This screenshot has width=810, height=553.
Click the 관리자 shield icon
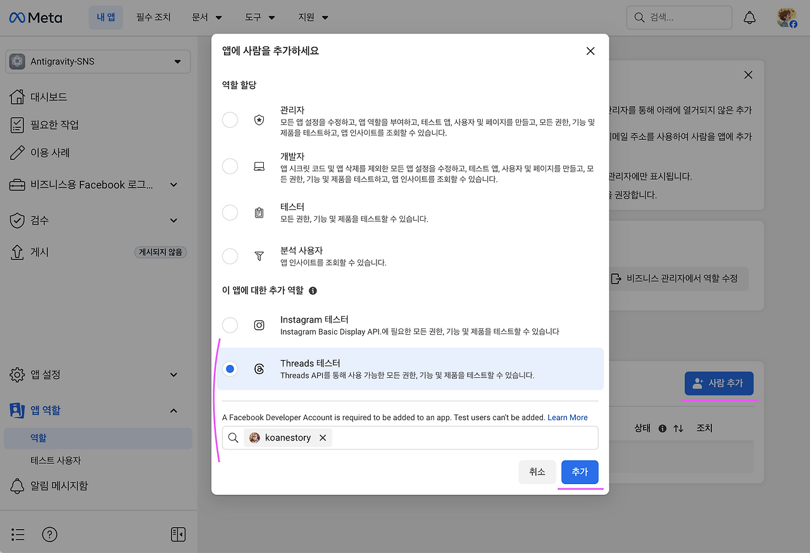[259, 120]
